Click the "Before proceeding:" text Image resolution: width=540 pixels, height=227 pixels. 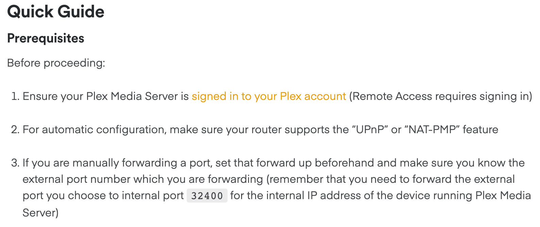point(56,63)
